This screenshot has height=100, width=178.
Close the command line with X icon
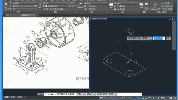pos(39,94)
